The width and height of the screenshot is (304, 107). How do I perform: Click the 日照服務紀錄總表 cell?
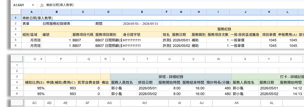pyautogui.click(x=57, y=24)
